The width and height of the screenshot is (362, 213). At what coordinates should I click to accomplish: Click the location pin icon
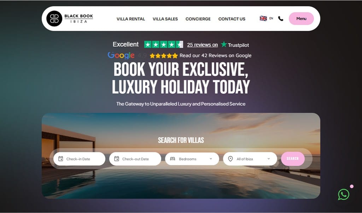click(230, 159)
